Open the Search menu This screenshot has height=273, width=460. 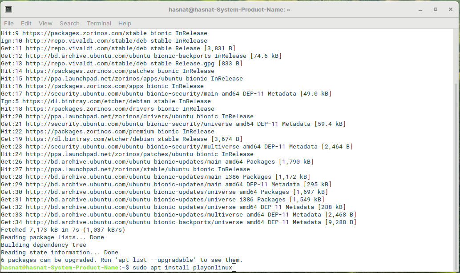point(69,24)
